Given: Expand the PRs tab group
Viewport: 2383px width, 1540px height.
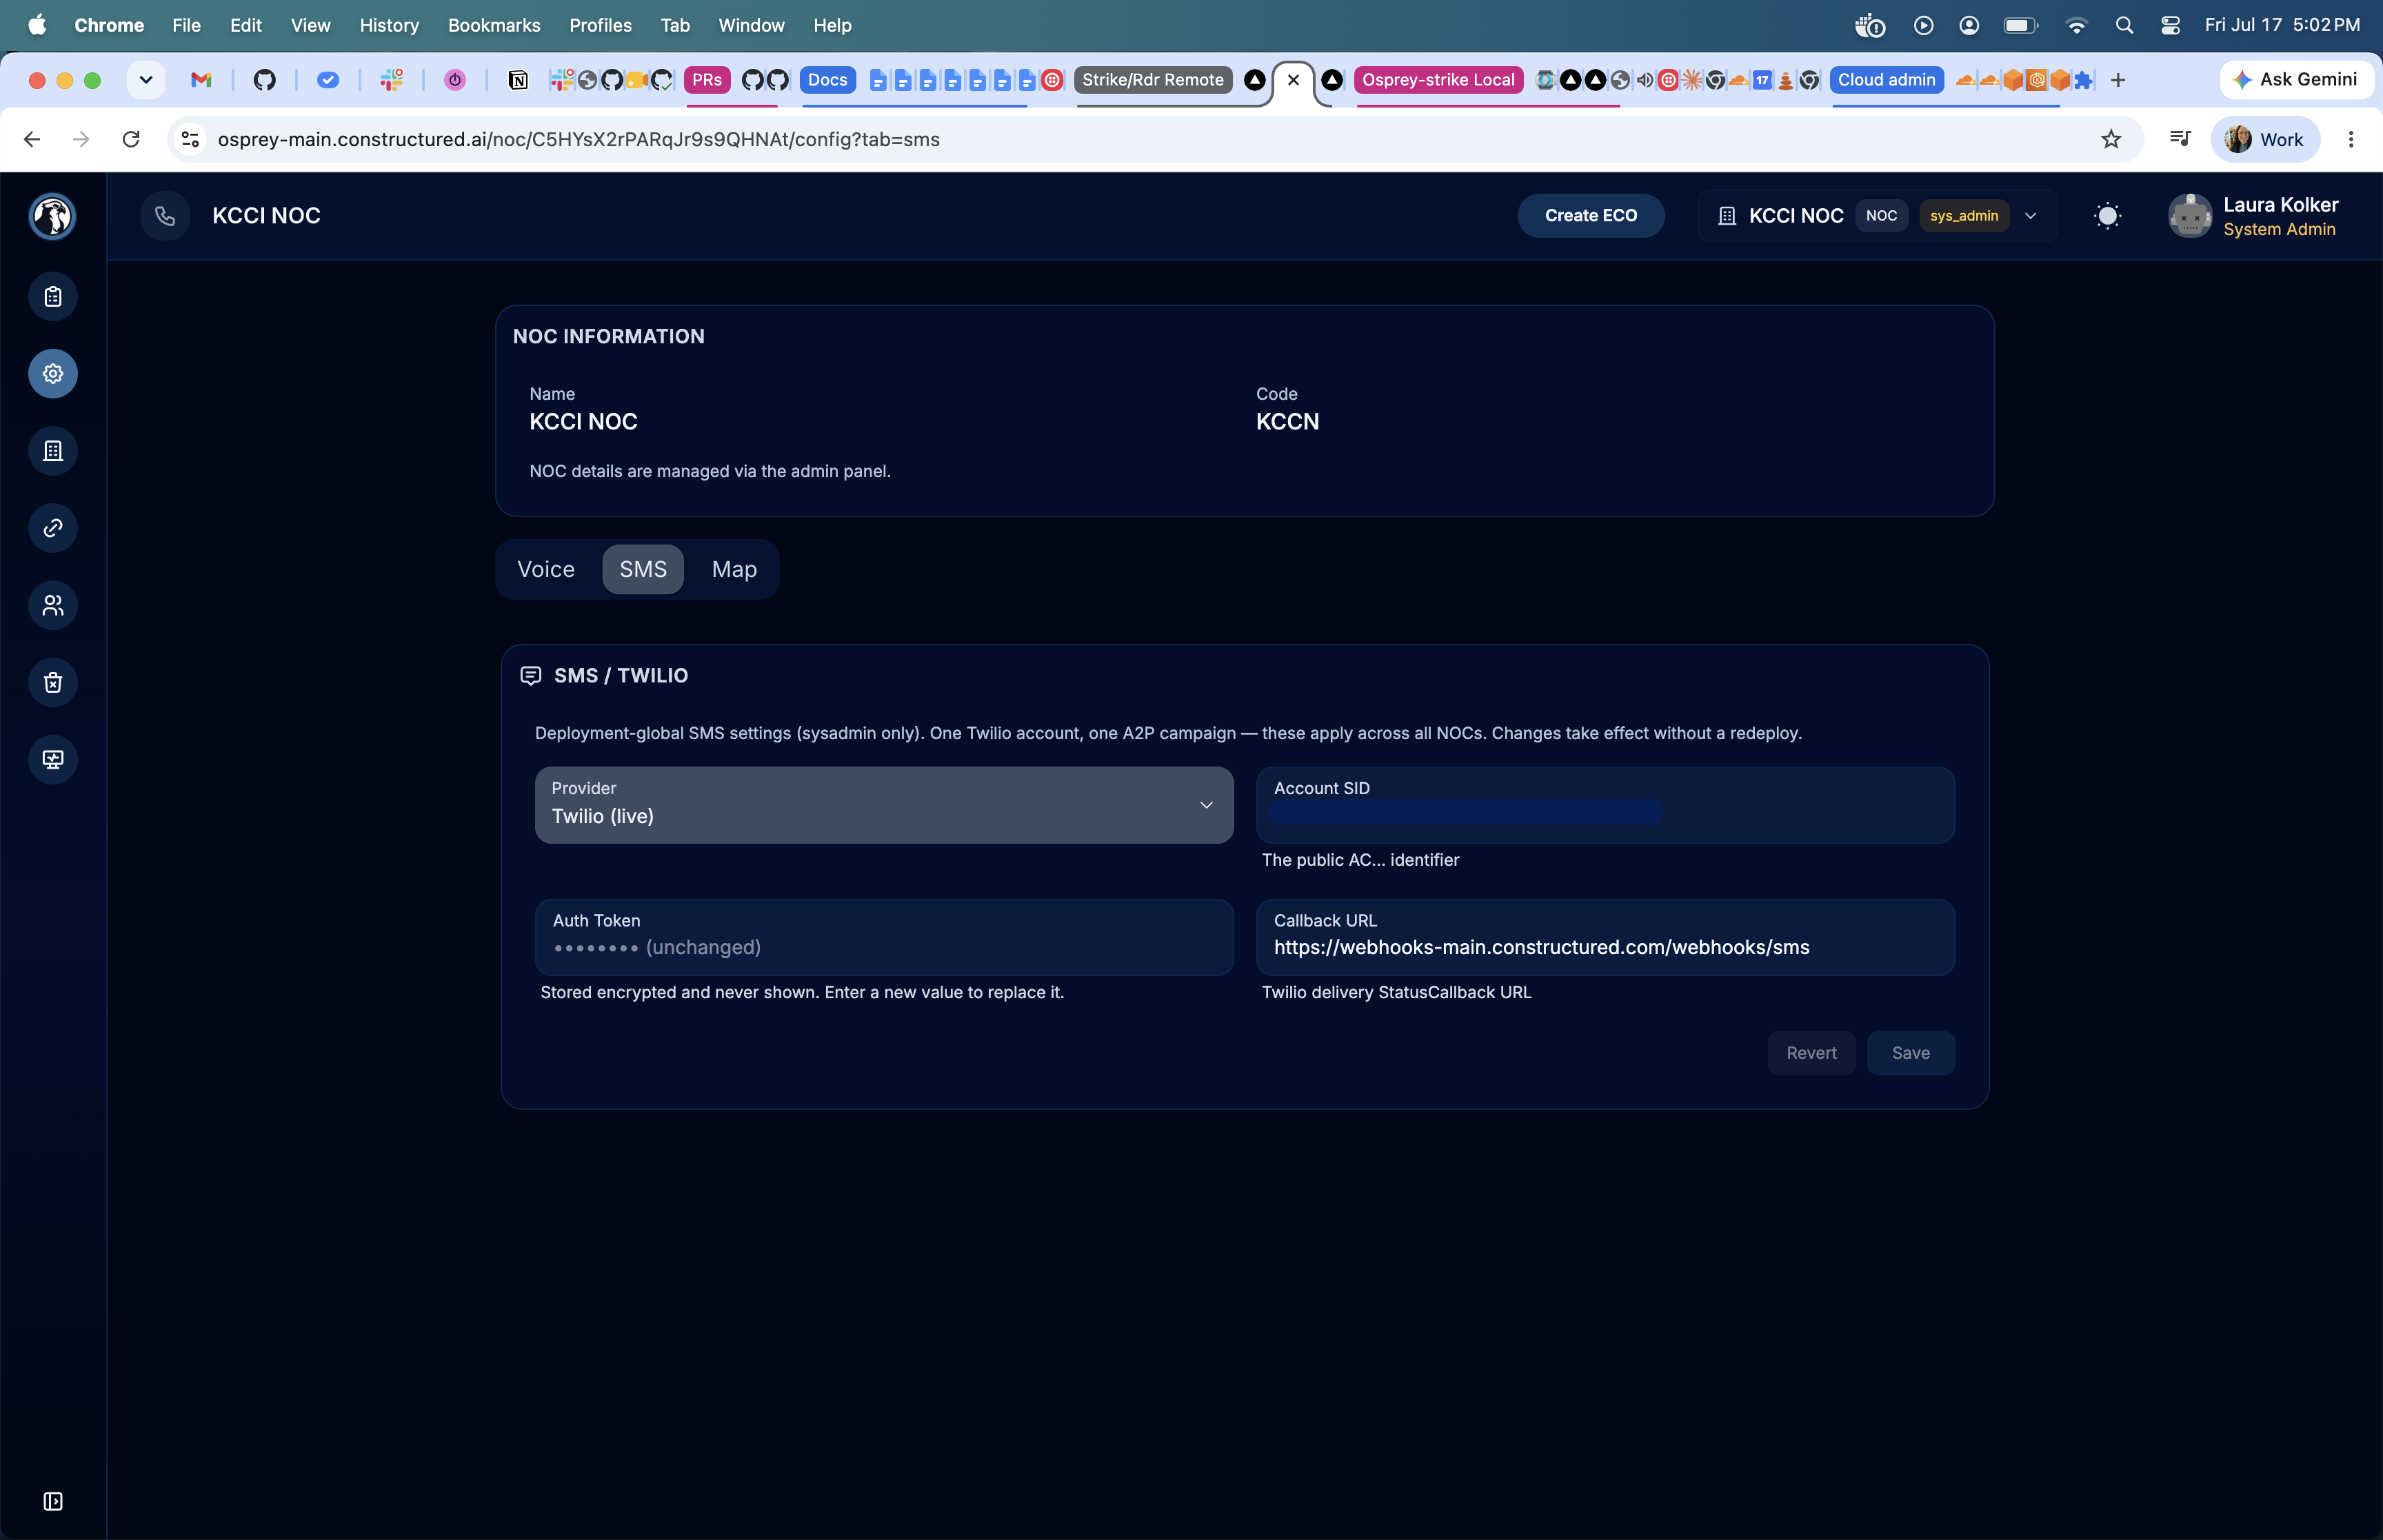Looking at the screenshot, I should pyautogui.click(x=707, y=80).
